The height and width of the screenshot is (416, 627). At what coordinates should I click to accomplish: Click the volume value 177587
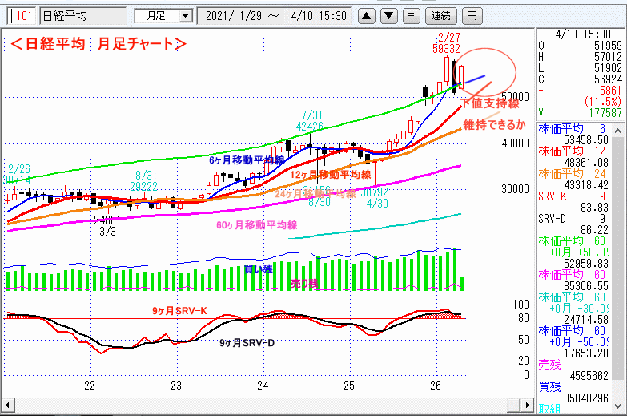point(605,113)
